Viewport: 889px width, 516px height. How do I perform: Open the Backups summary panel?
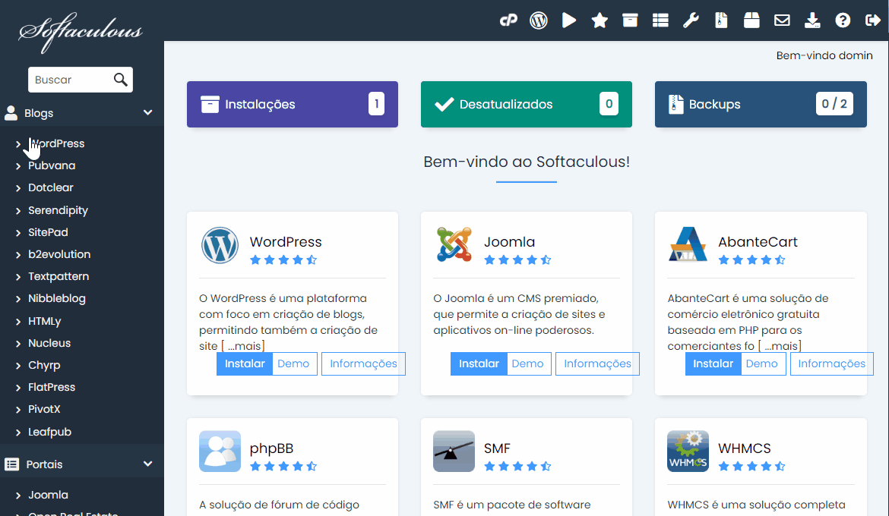(x=761, y=104)
